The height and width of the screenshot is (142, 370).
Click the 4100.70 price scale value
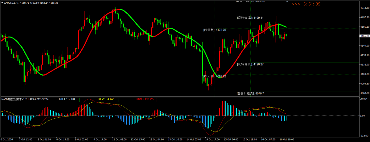(365, 74)
